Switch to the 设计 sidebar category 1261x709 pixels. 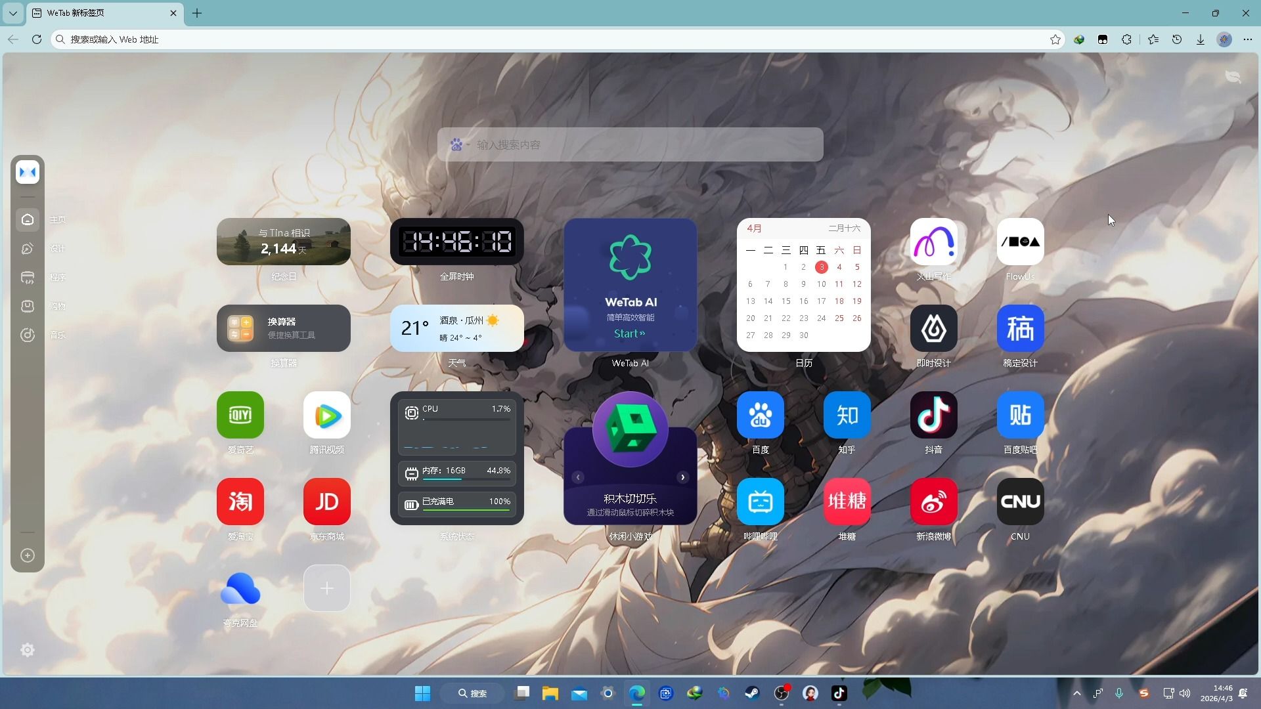[x=28, y=248]
